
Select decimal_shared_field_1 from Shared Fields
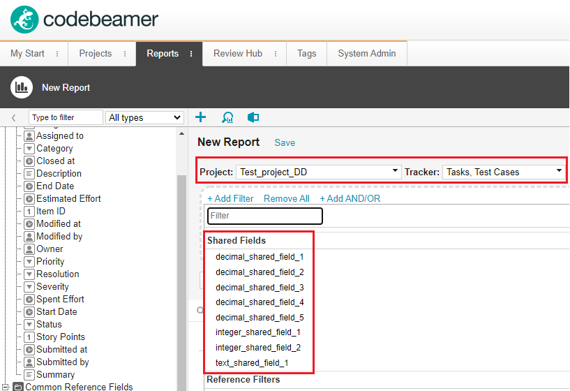tap(260, 257)
